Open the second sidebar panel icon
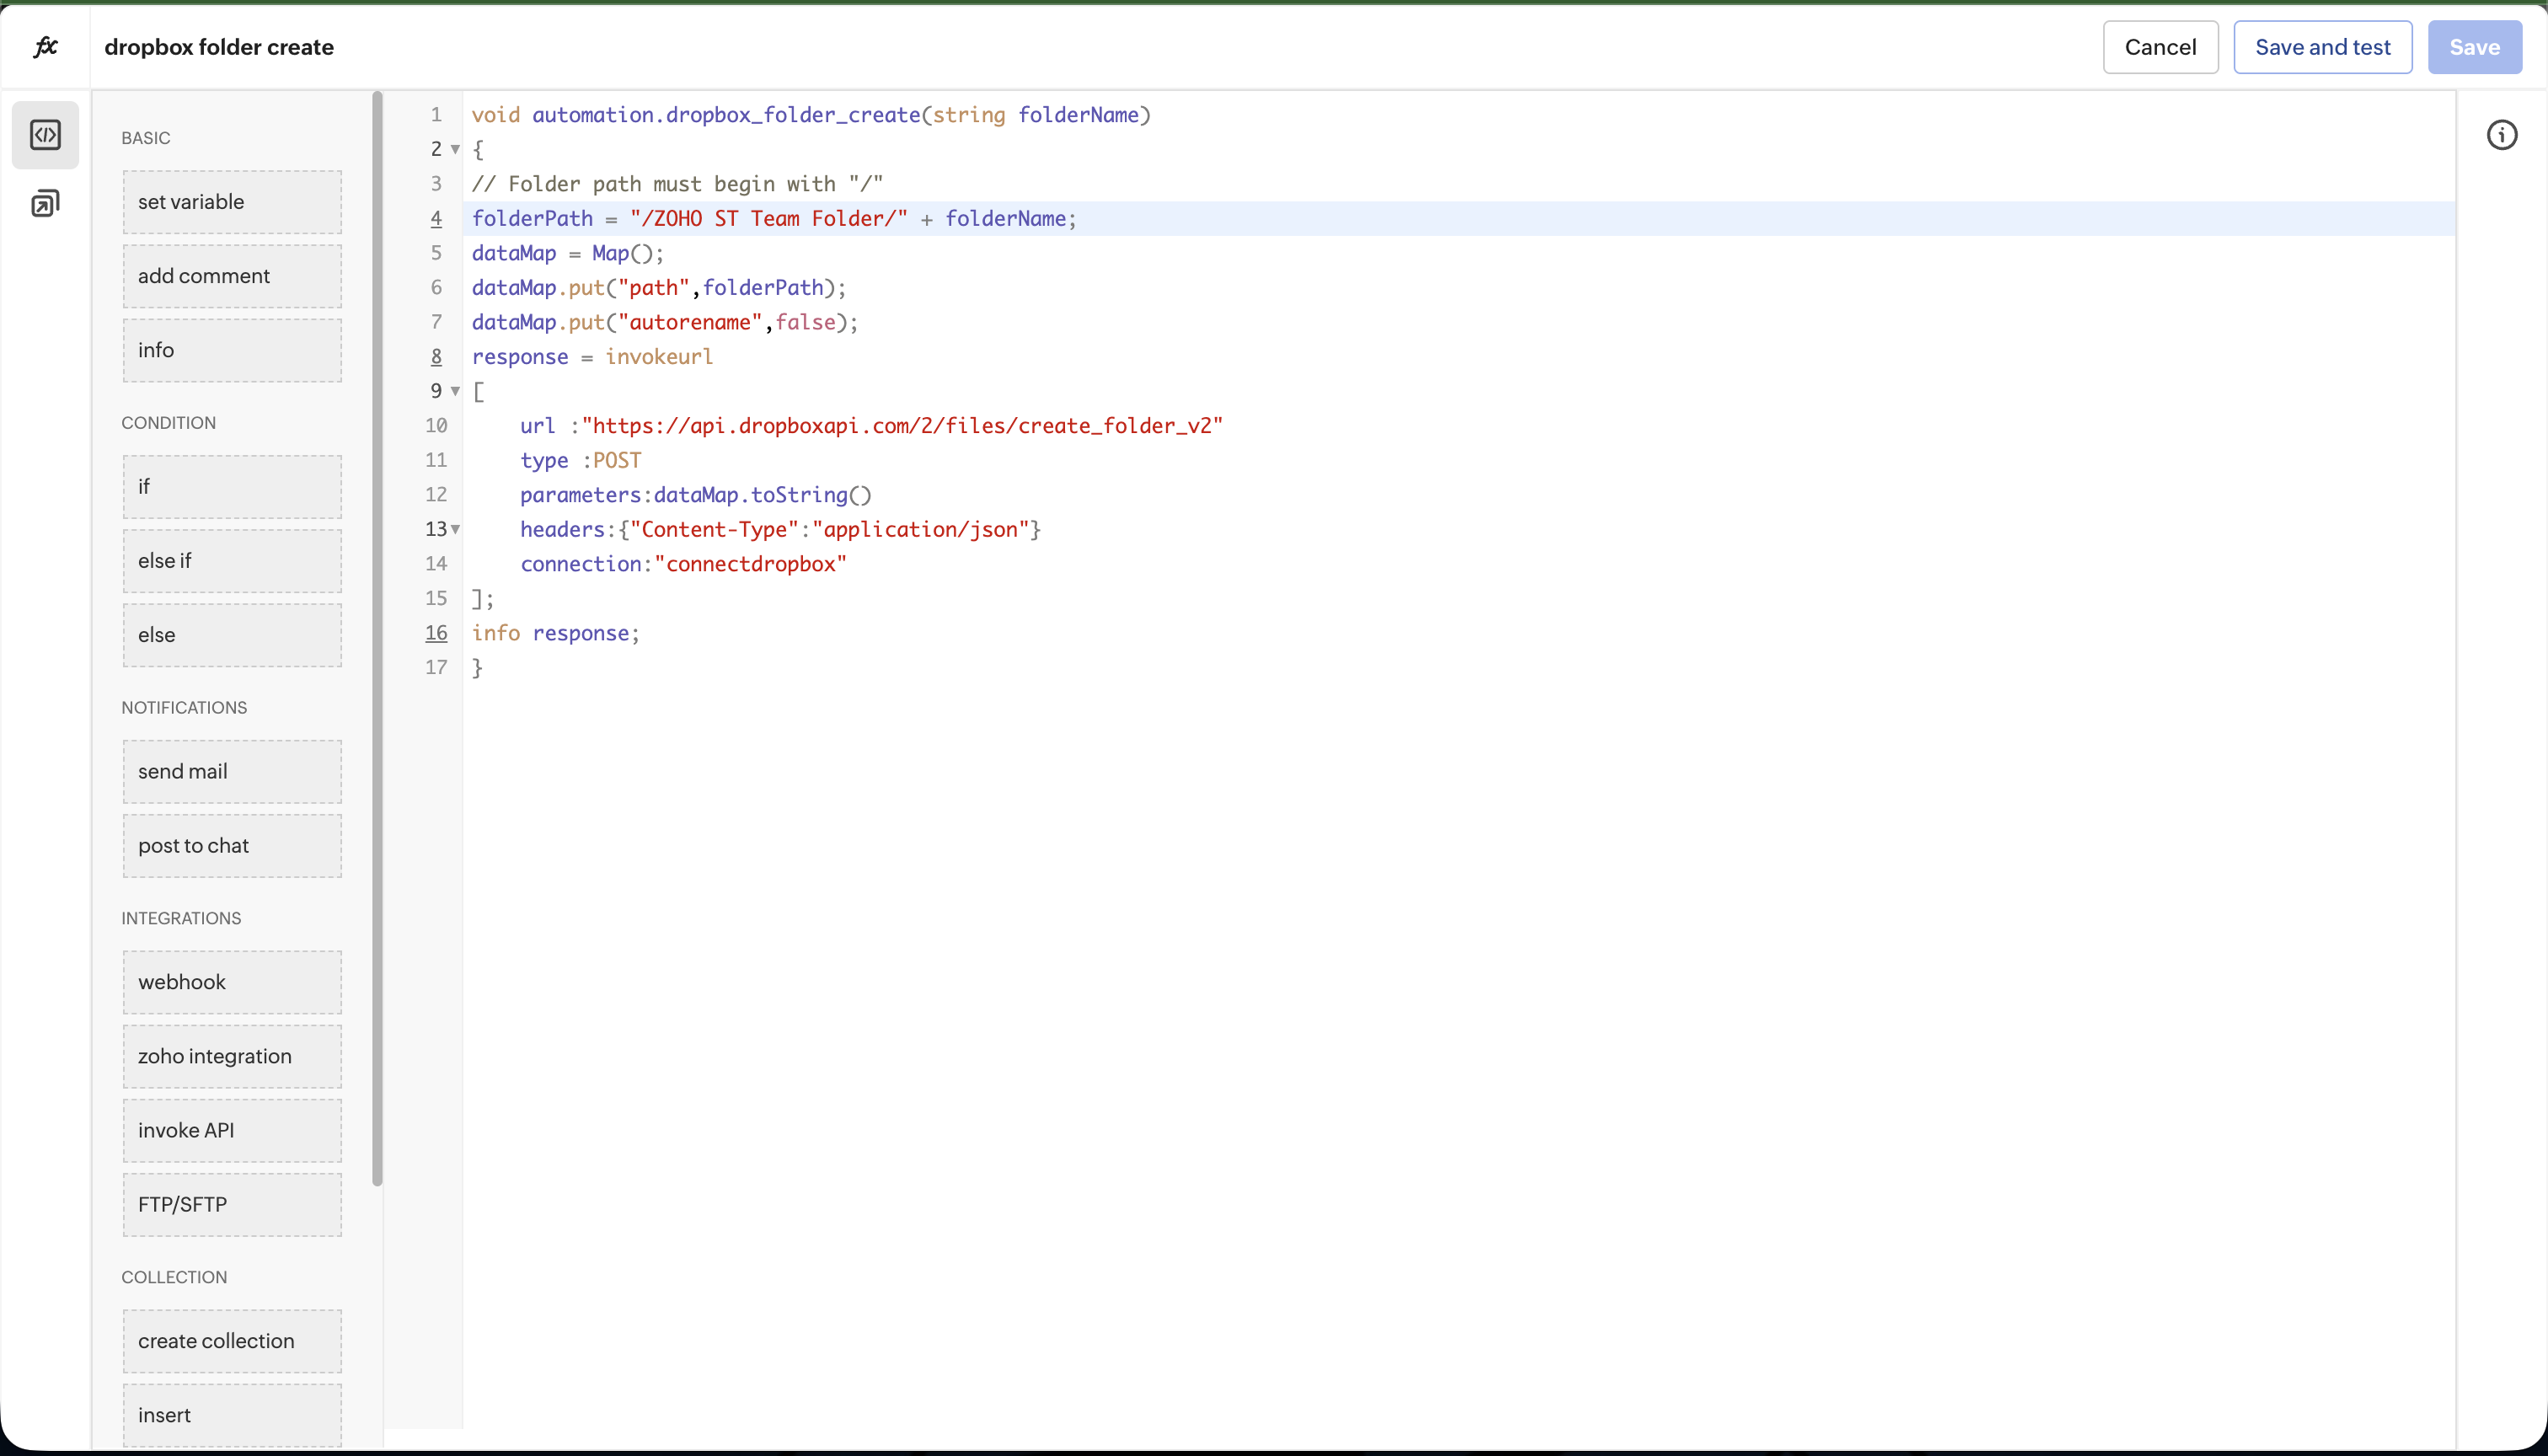This screenshot has width=2548, height=1456. pos(45,204)
